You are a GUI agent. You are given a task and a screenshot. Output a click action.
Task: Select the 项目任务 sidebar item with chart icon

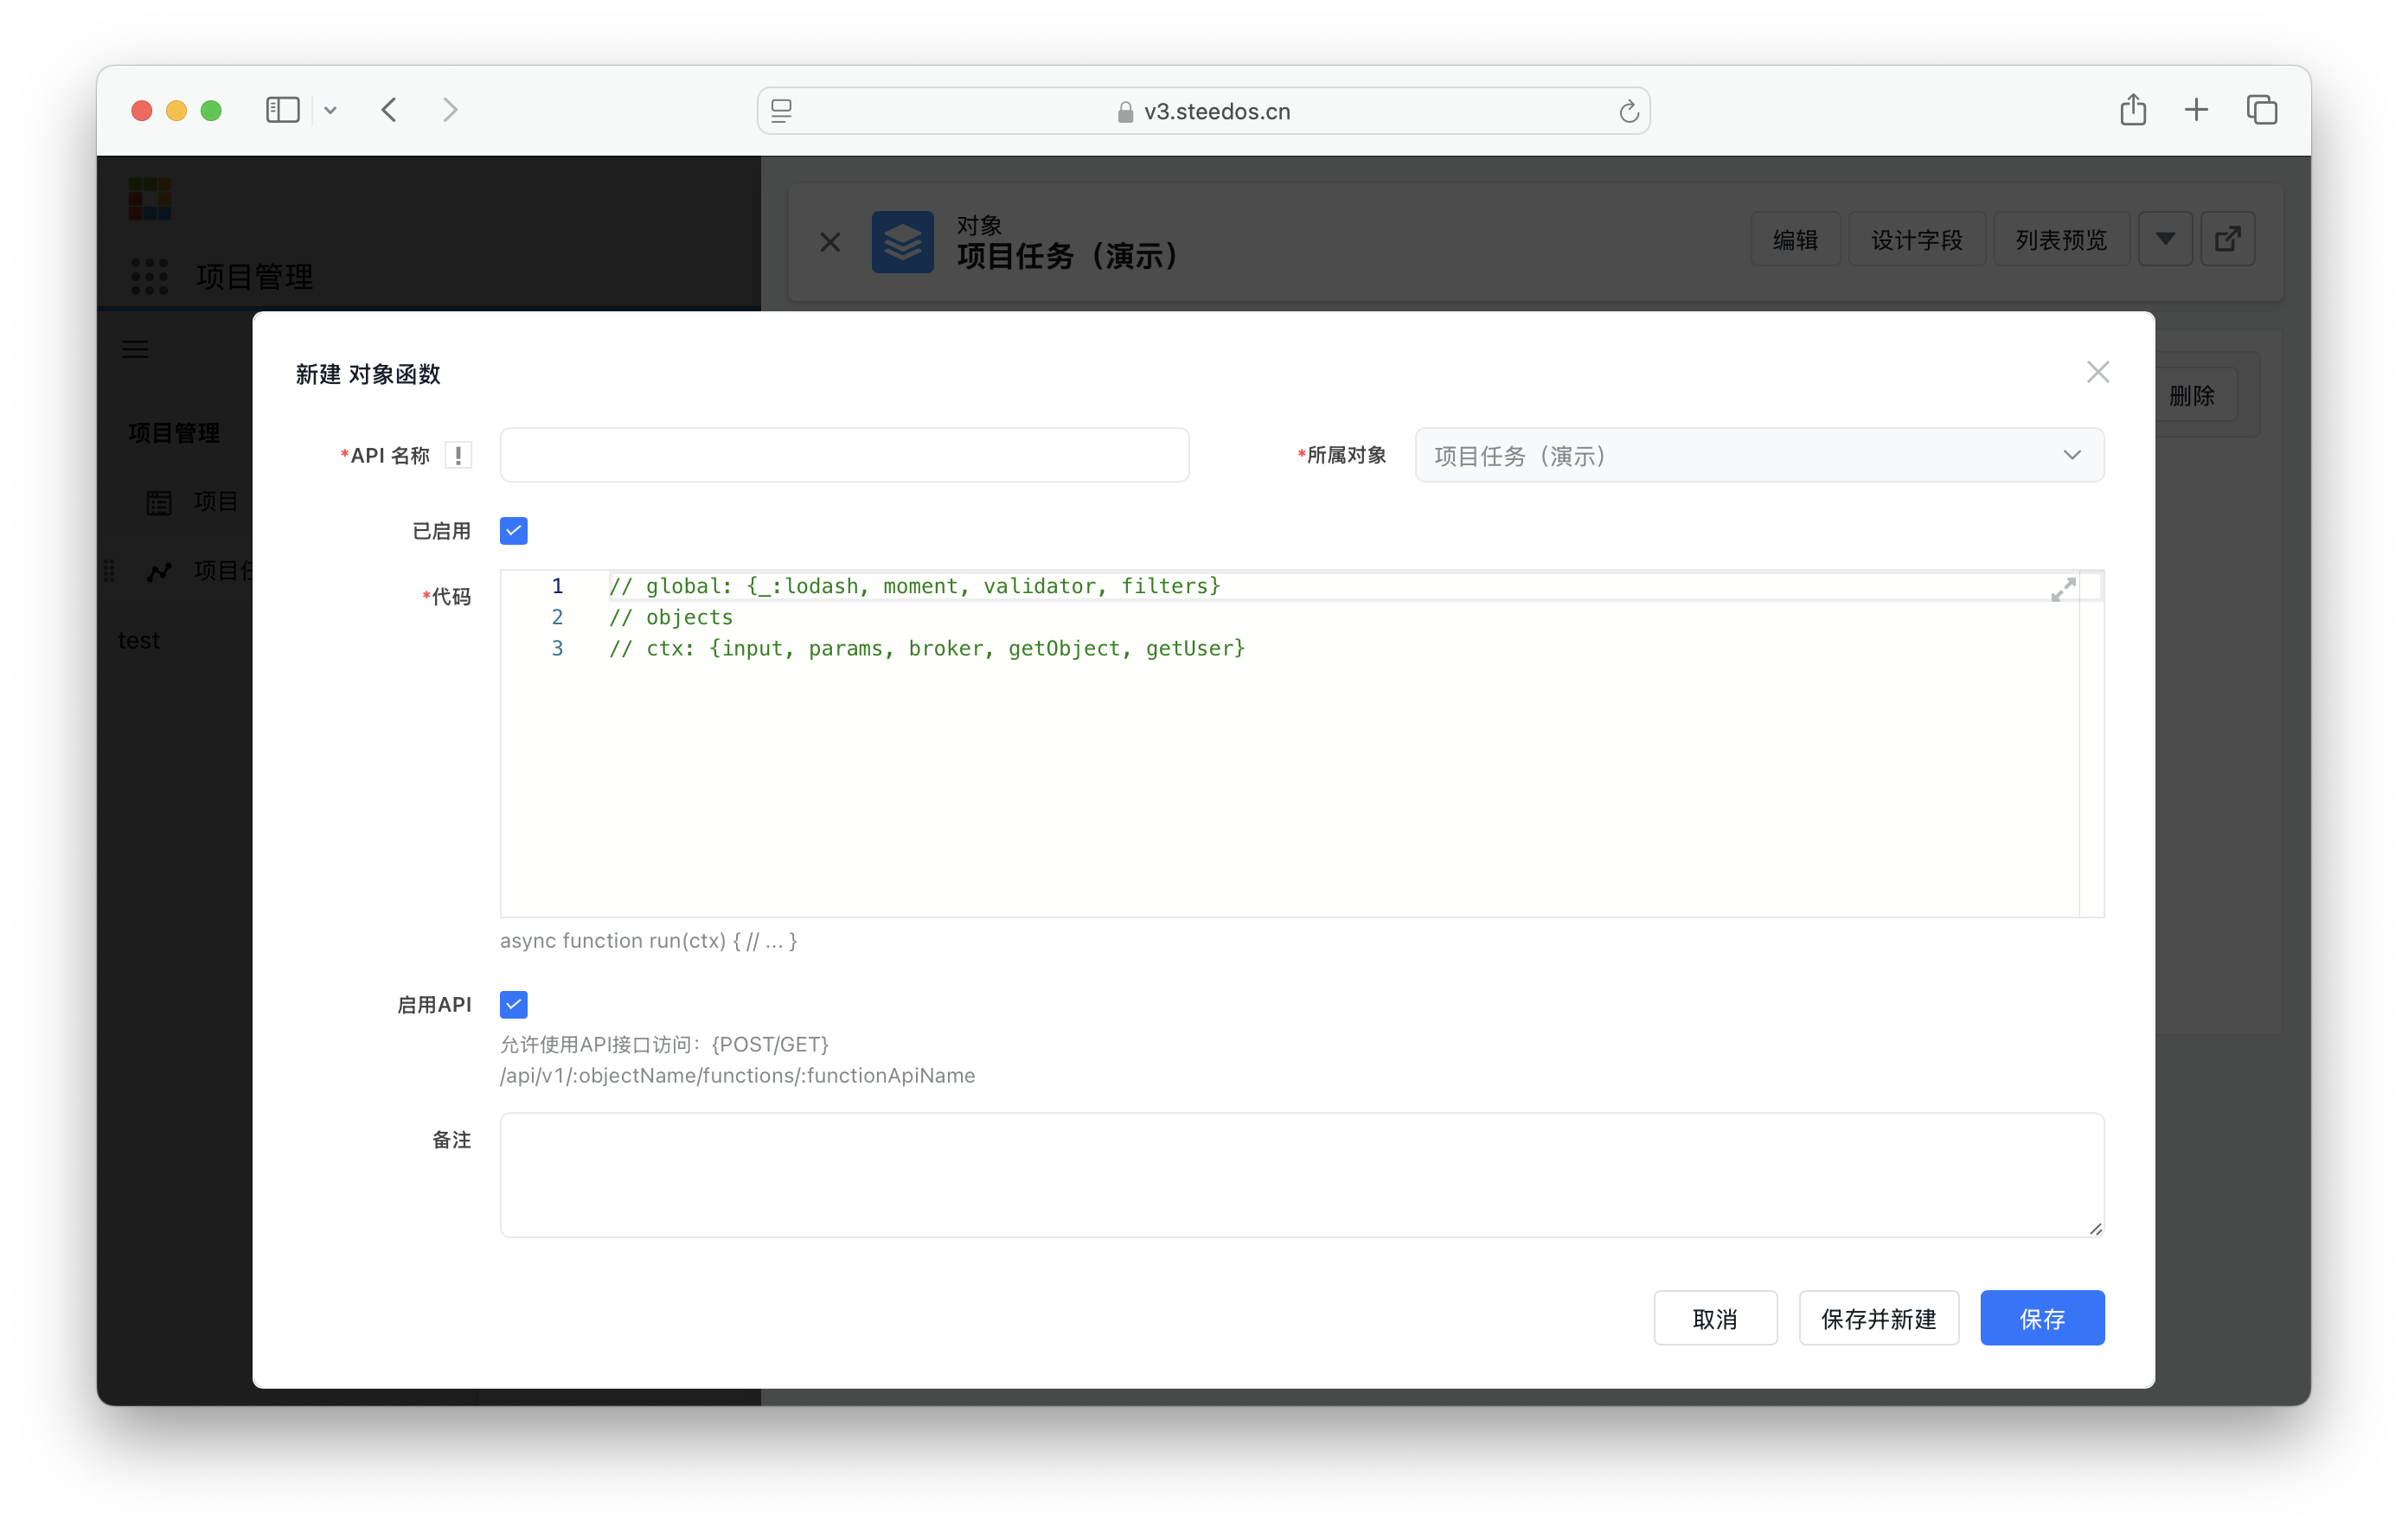pyautogui.click(x=199, y=571)
